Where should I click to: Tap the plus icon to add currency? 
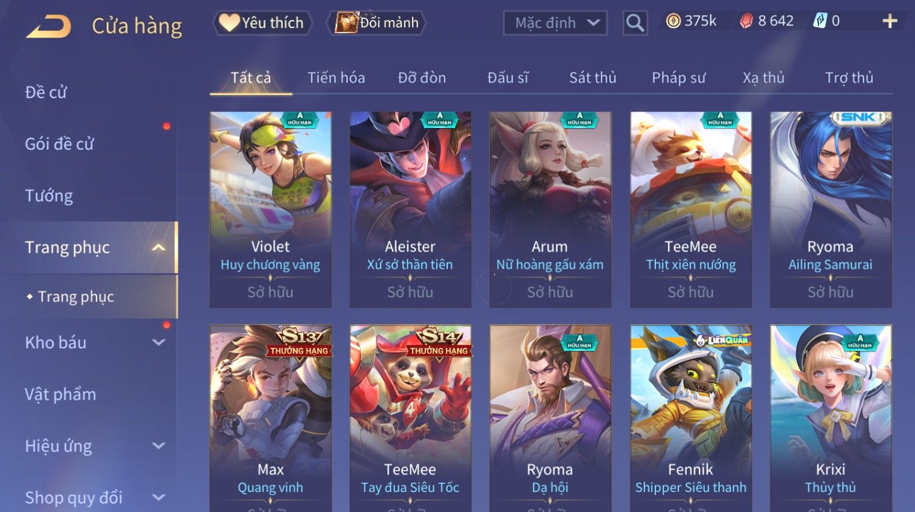pos(890,21)
